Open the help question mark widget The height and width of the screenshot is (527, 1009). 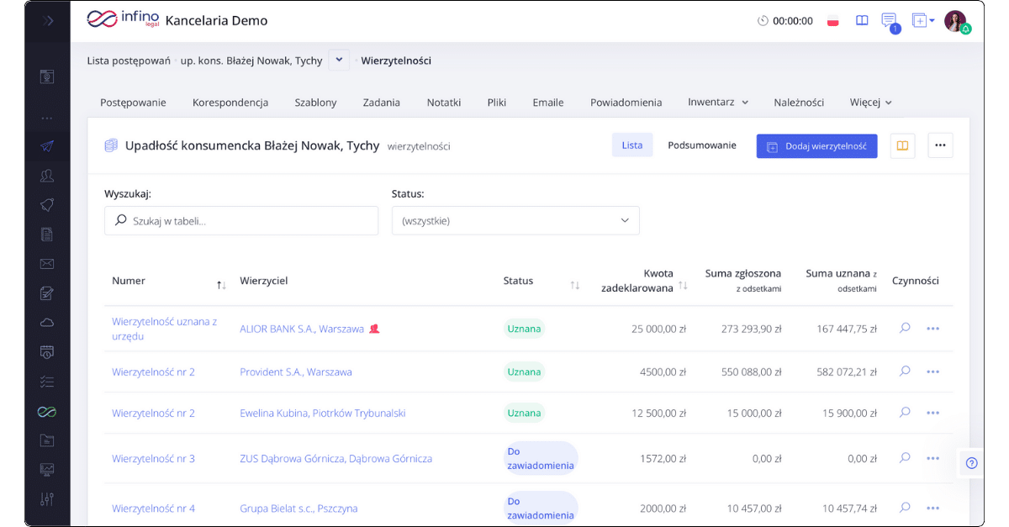pos(971,463)
